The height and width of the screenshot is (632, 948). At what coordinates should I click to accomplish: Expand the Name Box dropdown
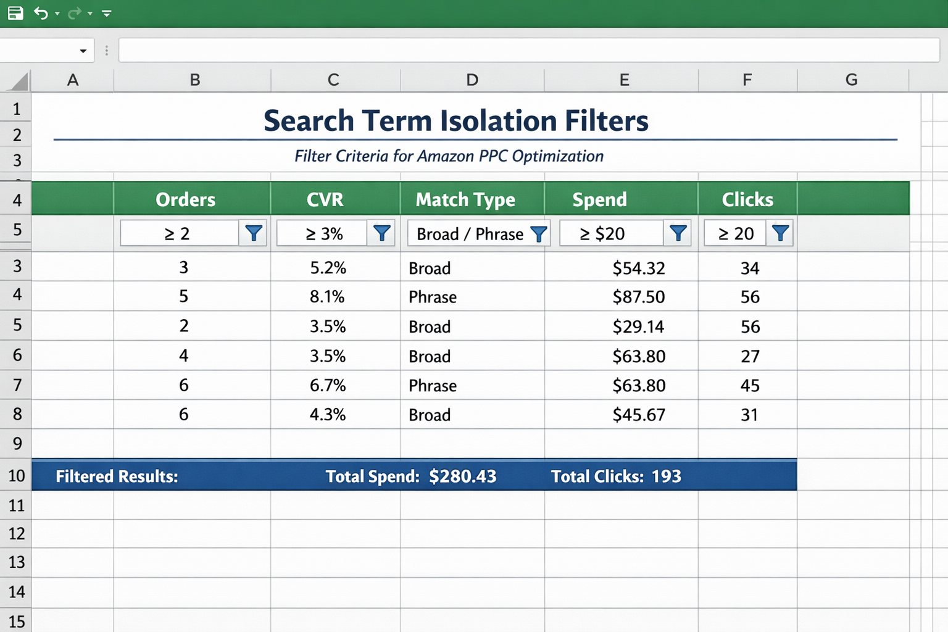[x=83, y=51]
